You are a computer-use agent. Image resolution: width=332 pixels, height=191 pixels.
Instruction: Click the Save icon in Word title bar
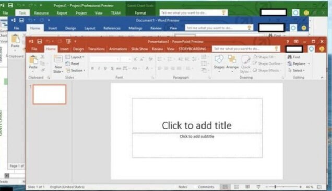(21, 20)
